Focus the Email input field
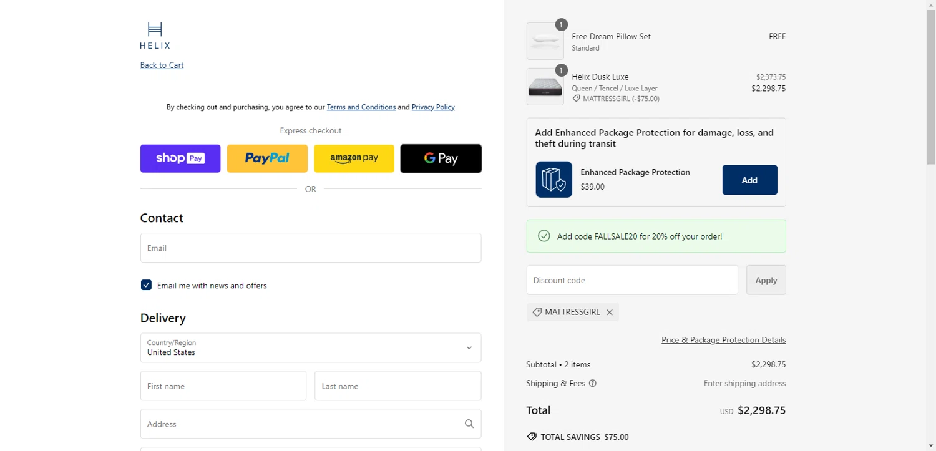The height and width of the screenshot is (451, 936). click(x=311, y=248)
